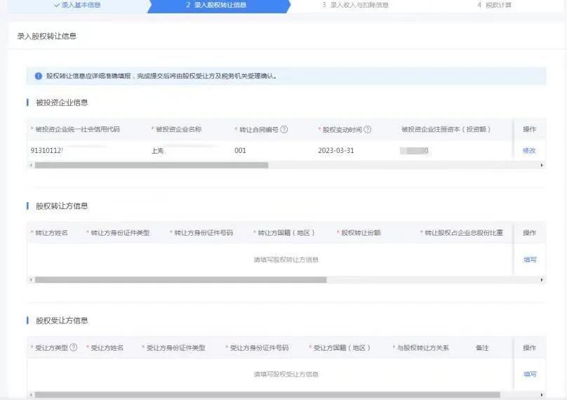This screenshot has width=567, height=400.
Task: Open help icon next to 受让方类型
Action: (x=74, y=347)
